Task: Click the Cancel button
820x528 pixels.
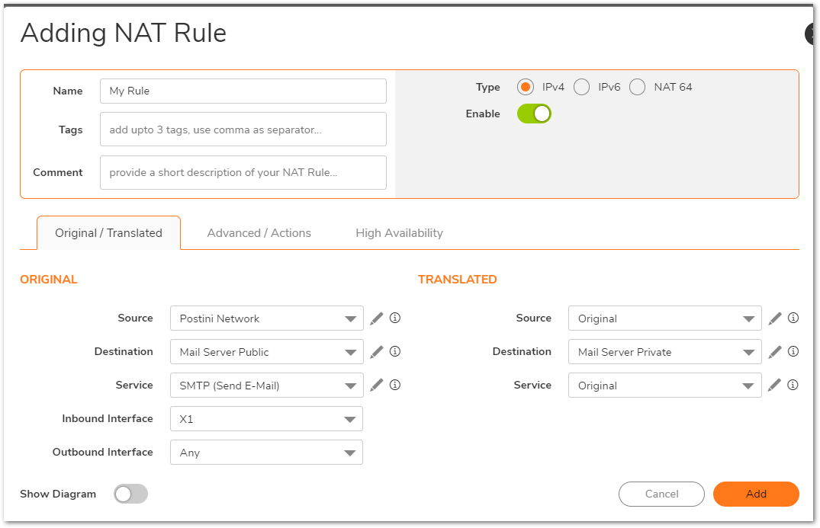Action: coord(661,494)
